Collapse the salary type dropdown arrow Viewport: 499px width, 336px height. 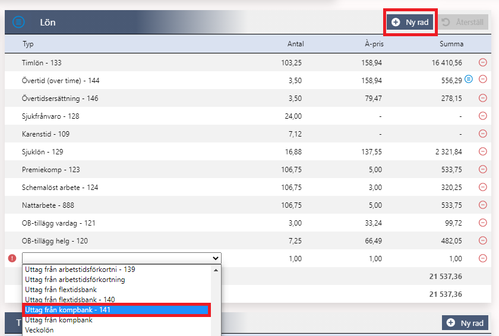pos(216,258)
